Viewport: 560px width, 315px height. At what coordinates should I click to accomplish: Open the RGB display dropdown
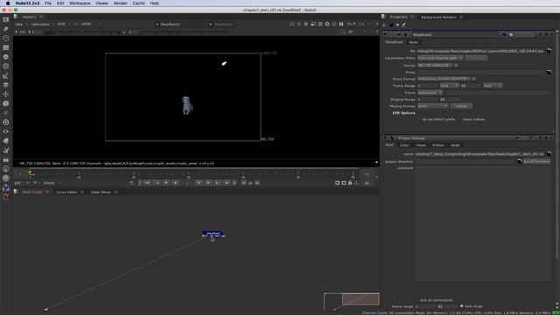click(x=64, y=24)
